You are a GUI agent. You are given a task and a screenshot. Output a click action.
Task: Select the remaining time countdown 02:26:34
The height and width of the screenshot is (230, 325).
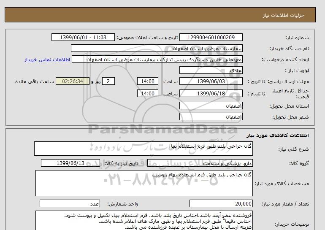[x=73, y=81]
